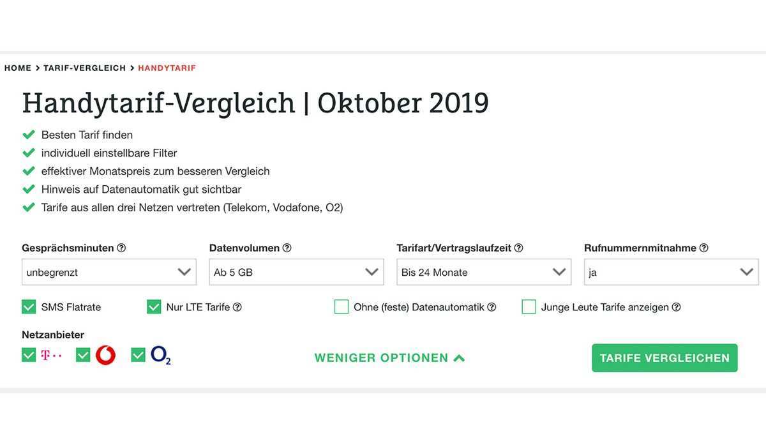
Task: Collapse filters via WENIGER OPTIONEN
Action: [x=389, y=358]
